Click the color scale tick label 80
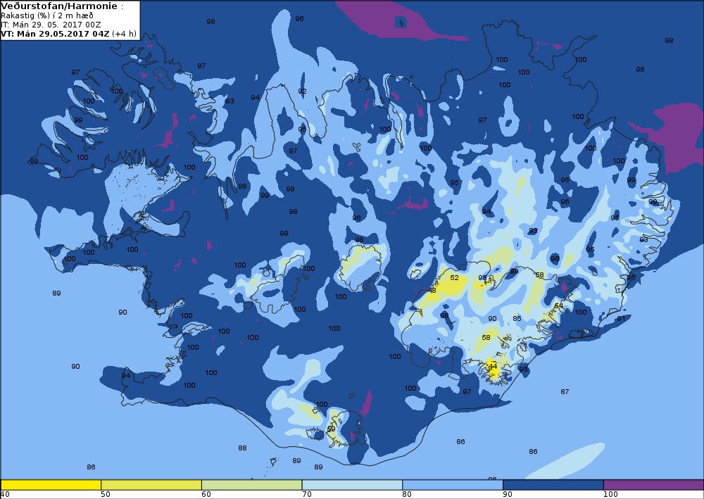This screenshot has width=704, height=499. (407, 495)
